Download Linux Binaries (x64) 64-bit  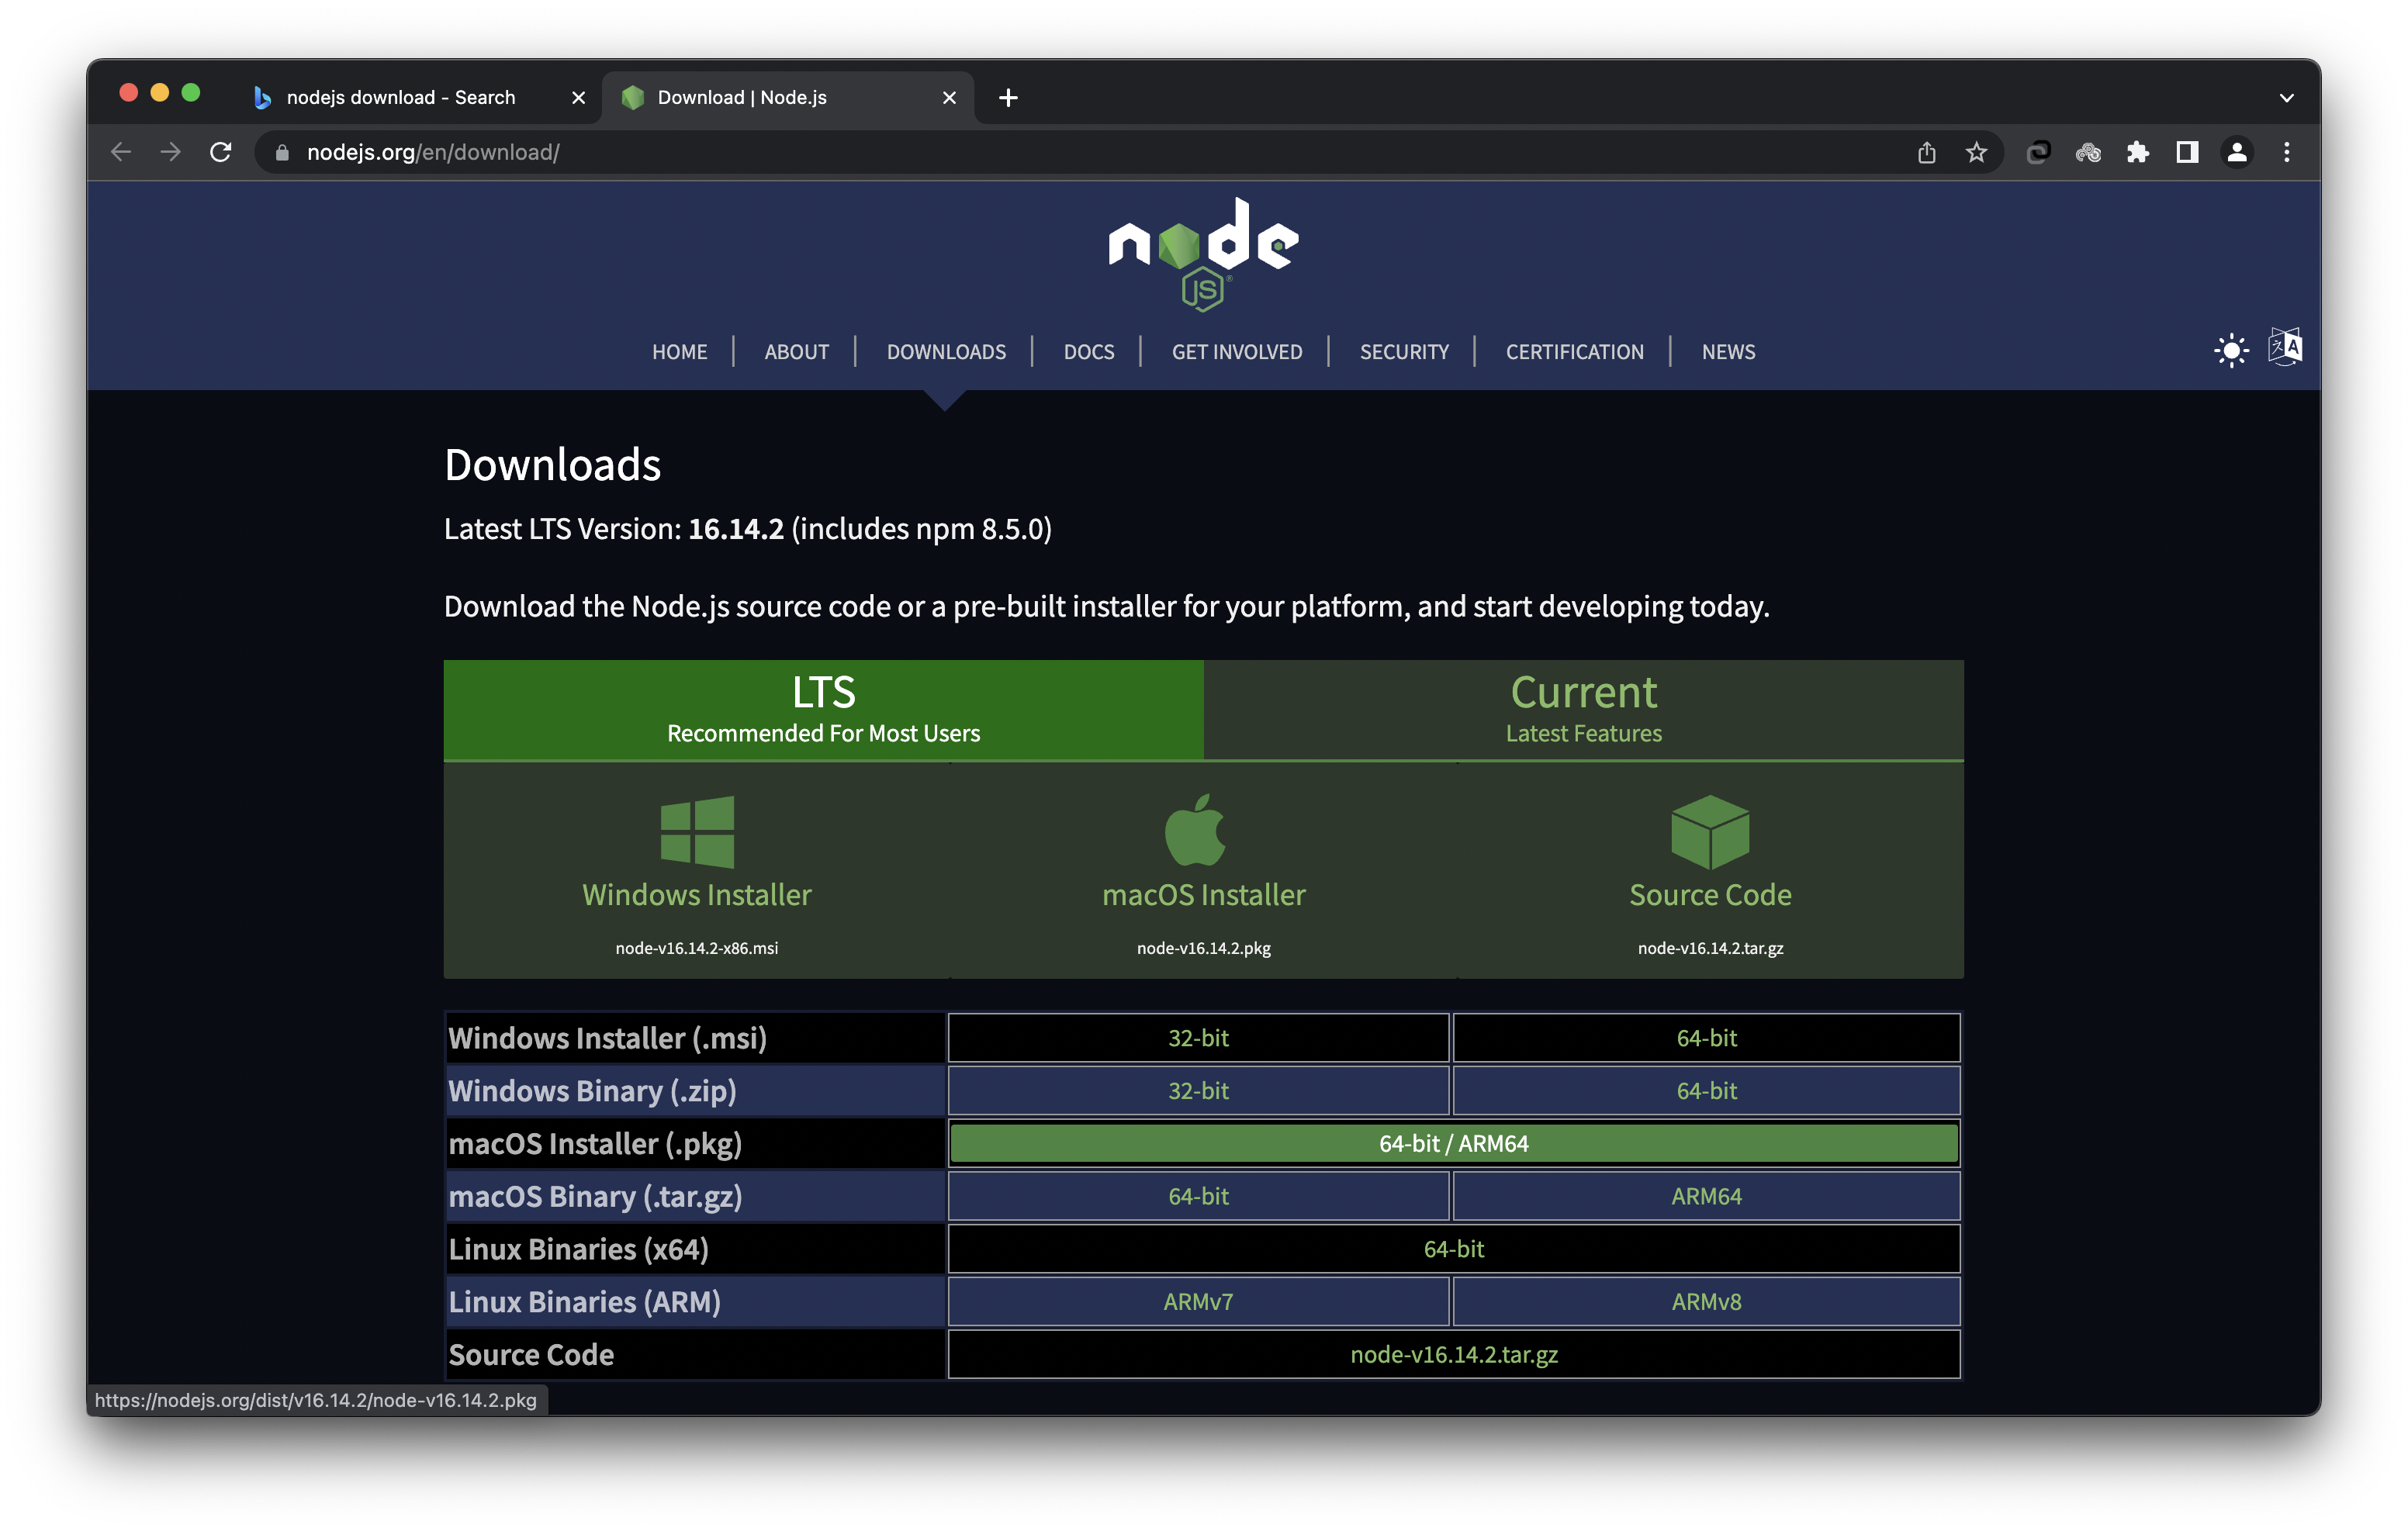pyautogui.click(x=1453, y=1249)
